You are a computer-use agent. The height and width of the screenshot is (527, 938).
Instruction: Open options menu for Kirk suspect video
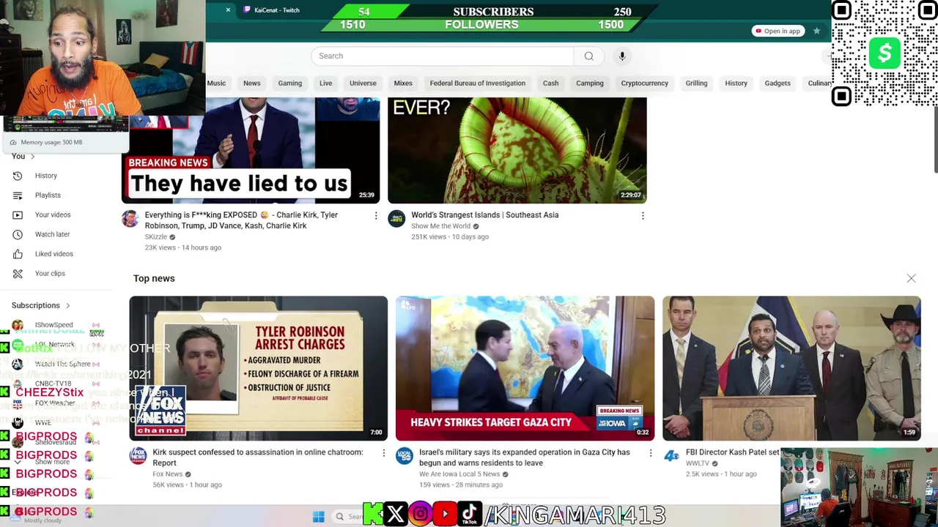pyautogui.click(x=383, y=453)
